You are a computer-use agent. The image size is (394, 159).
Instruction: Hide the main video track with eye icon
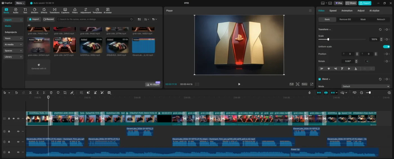(x=14, y=118)
